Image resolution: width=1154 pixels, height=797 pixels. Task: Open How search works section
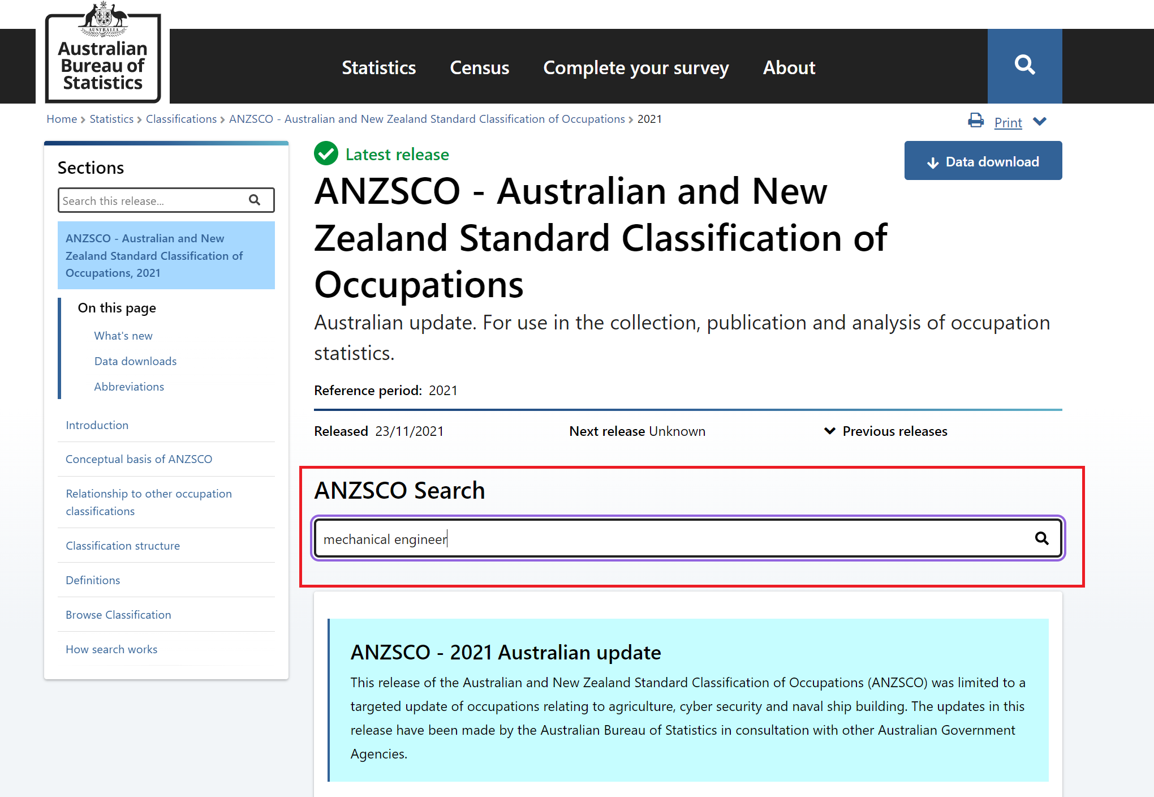pos(111,649)
